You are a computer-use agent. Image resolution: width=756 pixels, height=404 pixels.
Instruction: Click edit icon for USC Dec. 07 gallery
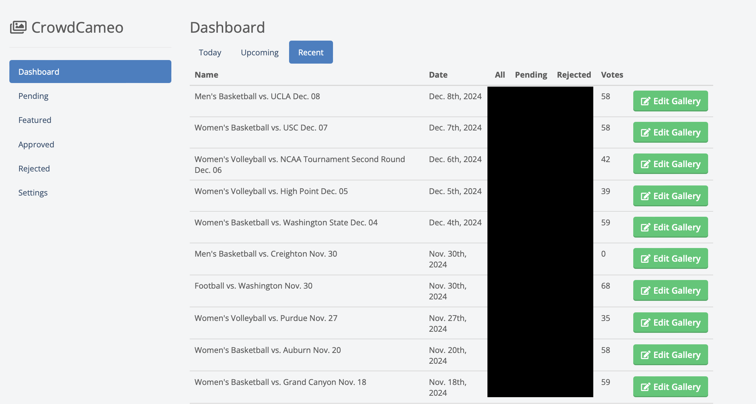pos(645,133)
